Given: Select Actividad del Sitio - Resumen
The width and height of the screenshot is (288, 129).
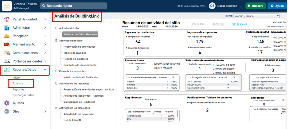Looking at the screenshot, I should click(x=80, y=34).
